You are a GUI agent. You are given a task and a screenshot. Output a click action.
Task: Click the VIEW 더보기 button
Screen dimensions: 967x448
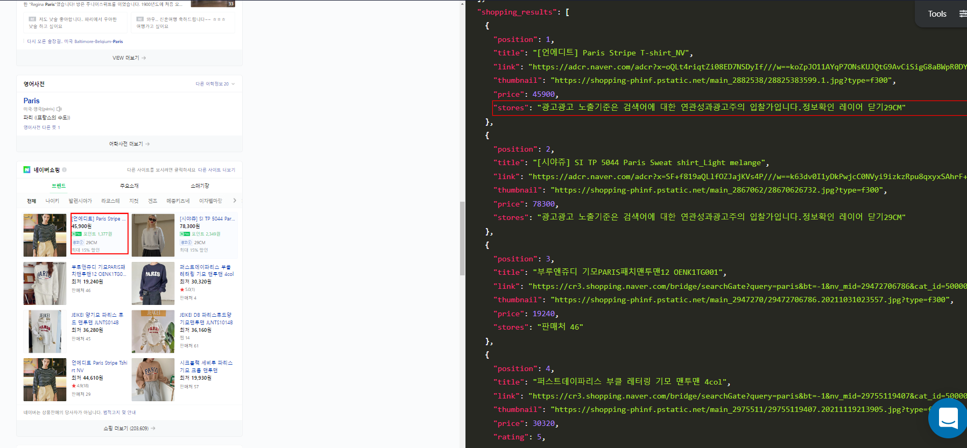tap(129, 58)
